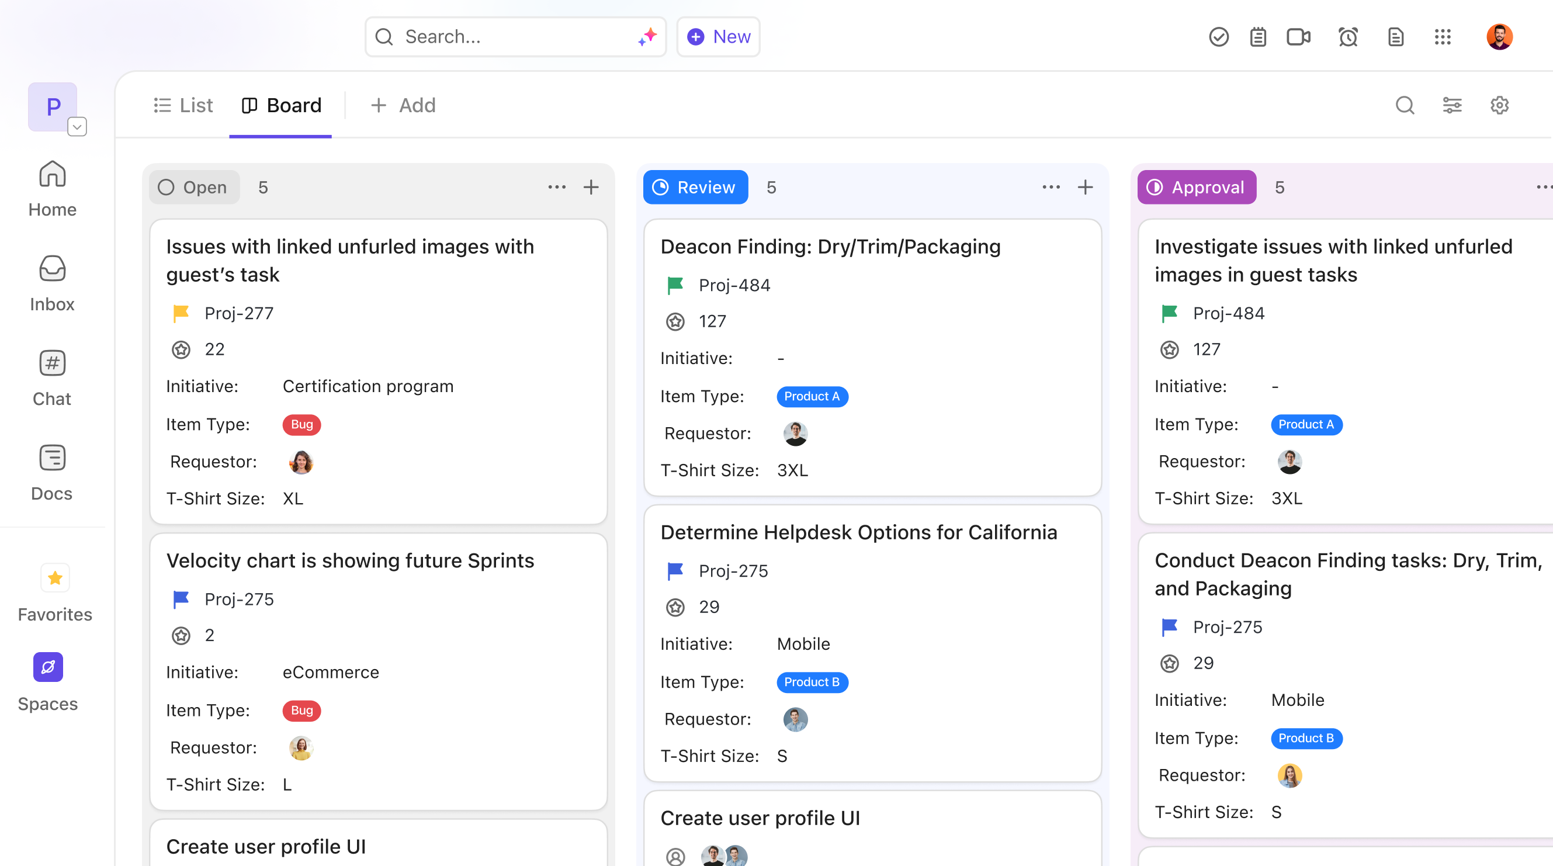Go to Home in sidebar
The height and width of the screenshot is (866, 1553).
53,189
